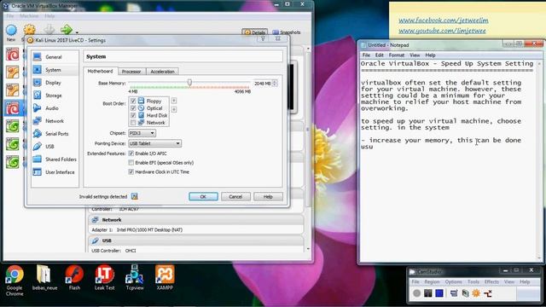Screen dimensions: 546x307
Task: Switch to Motherboard tab
Action: coord(101,72)
